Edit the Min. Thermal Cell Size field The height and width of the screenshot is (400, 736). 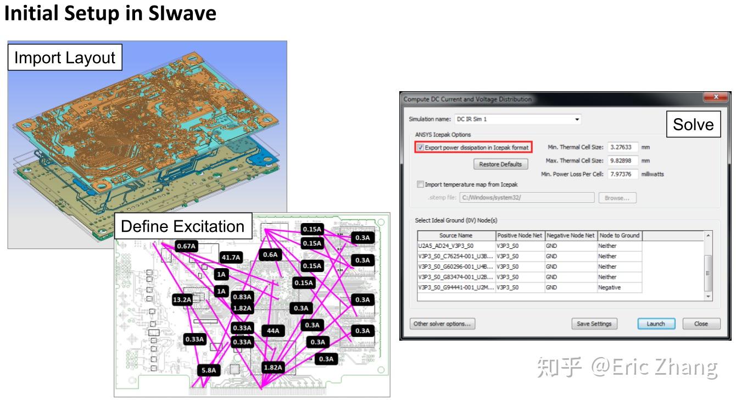click(622, 147)
